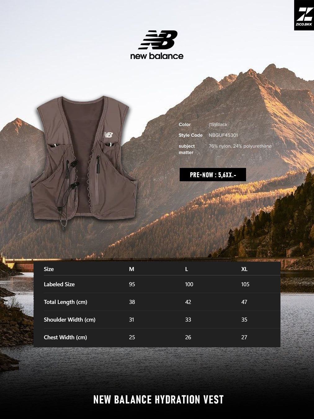
Task: Click chest width value '27'
Action: [244, 337]
